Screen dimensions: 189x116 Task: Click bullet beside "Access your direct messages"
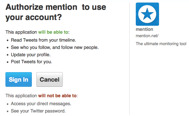tap(8, 104)
